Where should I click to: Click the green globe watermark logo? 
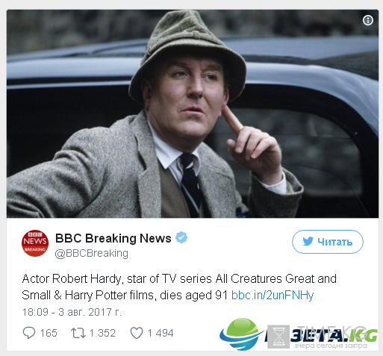pyautogui.click(x=241, y=334)
